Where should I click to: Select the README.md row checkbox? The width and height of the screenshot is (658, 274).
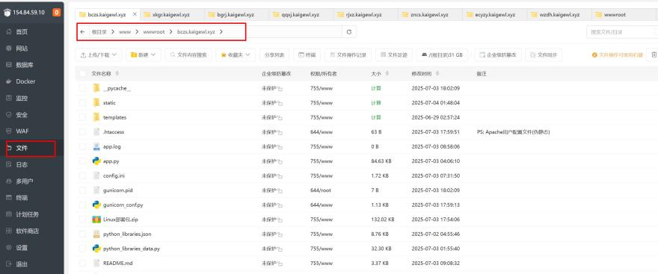pyautogui.click(x=83, y=263)
